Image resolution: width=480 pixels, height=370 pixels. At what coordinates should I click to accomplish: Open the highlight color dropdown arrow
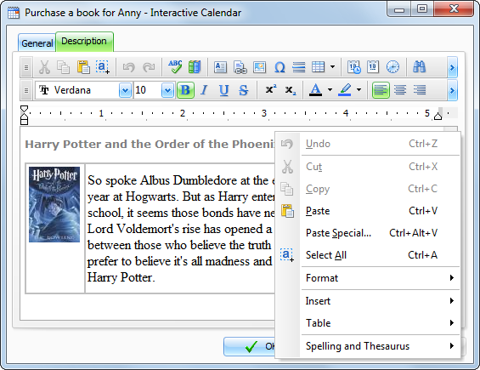[359, 90]
